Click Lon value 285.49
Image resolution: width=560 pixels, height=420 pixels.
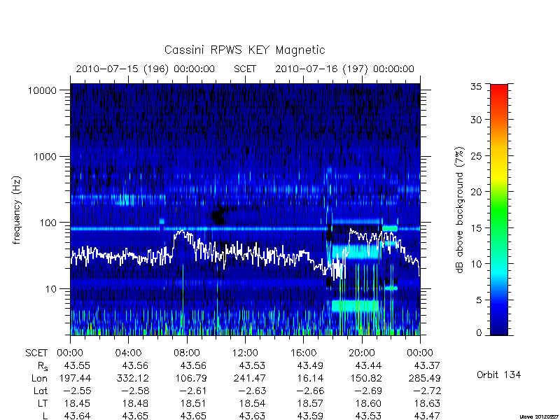(425, 378)
